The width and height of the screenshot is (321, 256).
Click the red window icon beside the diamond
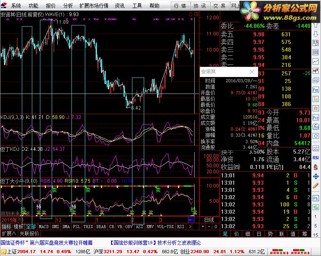click(196, 14)
